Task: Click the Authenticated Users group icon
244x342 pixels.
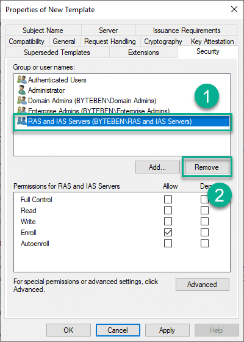Action: coord(22,80)
